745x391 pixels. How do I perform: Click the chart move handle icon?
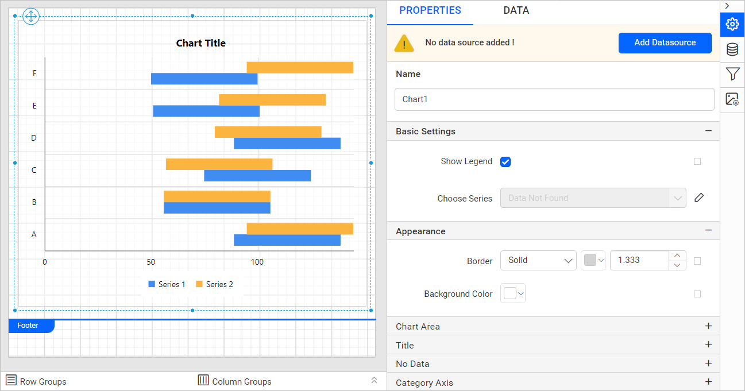(x=30, y=17)
